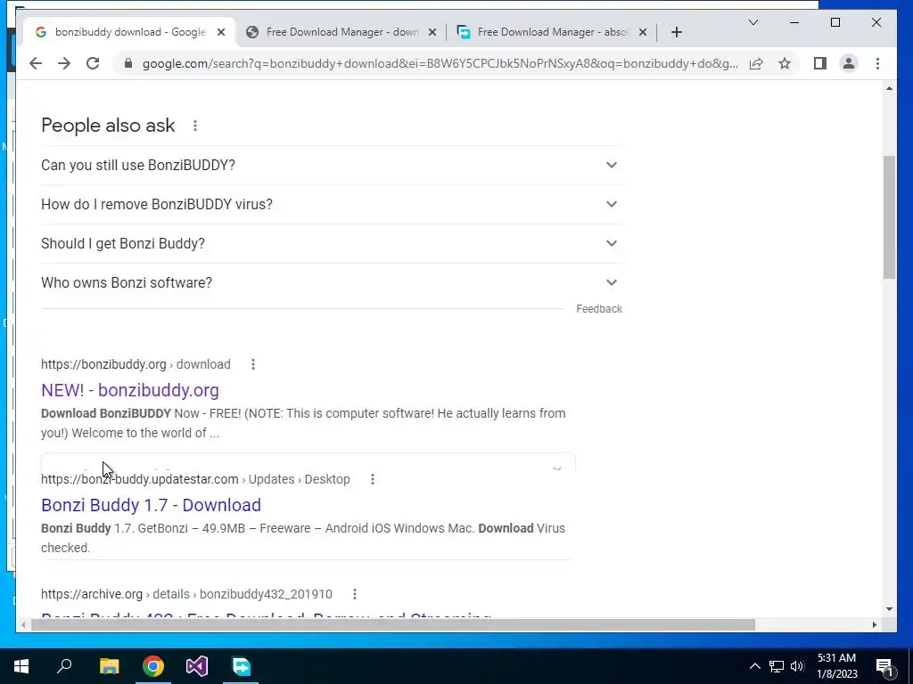Open the Chrome side panel
This screenshot has height=684, width=913.
820,63
